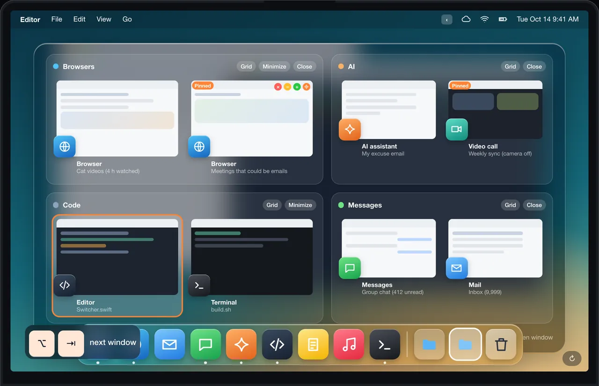
Task: Close the Messages group
Action: tap(534, 205)
